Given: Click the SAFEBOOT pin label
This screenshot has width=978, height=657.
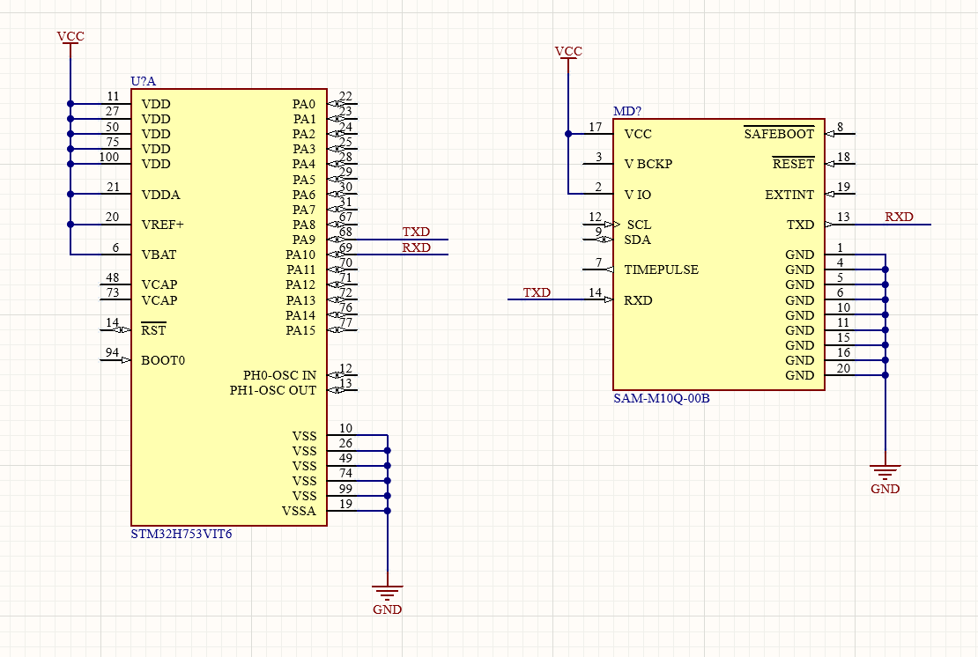Looking at the screenshot, I should [779, 133].
